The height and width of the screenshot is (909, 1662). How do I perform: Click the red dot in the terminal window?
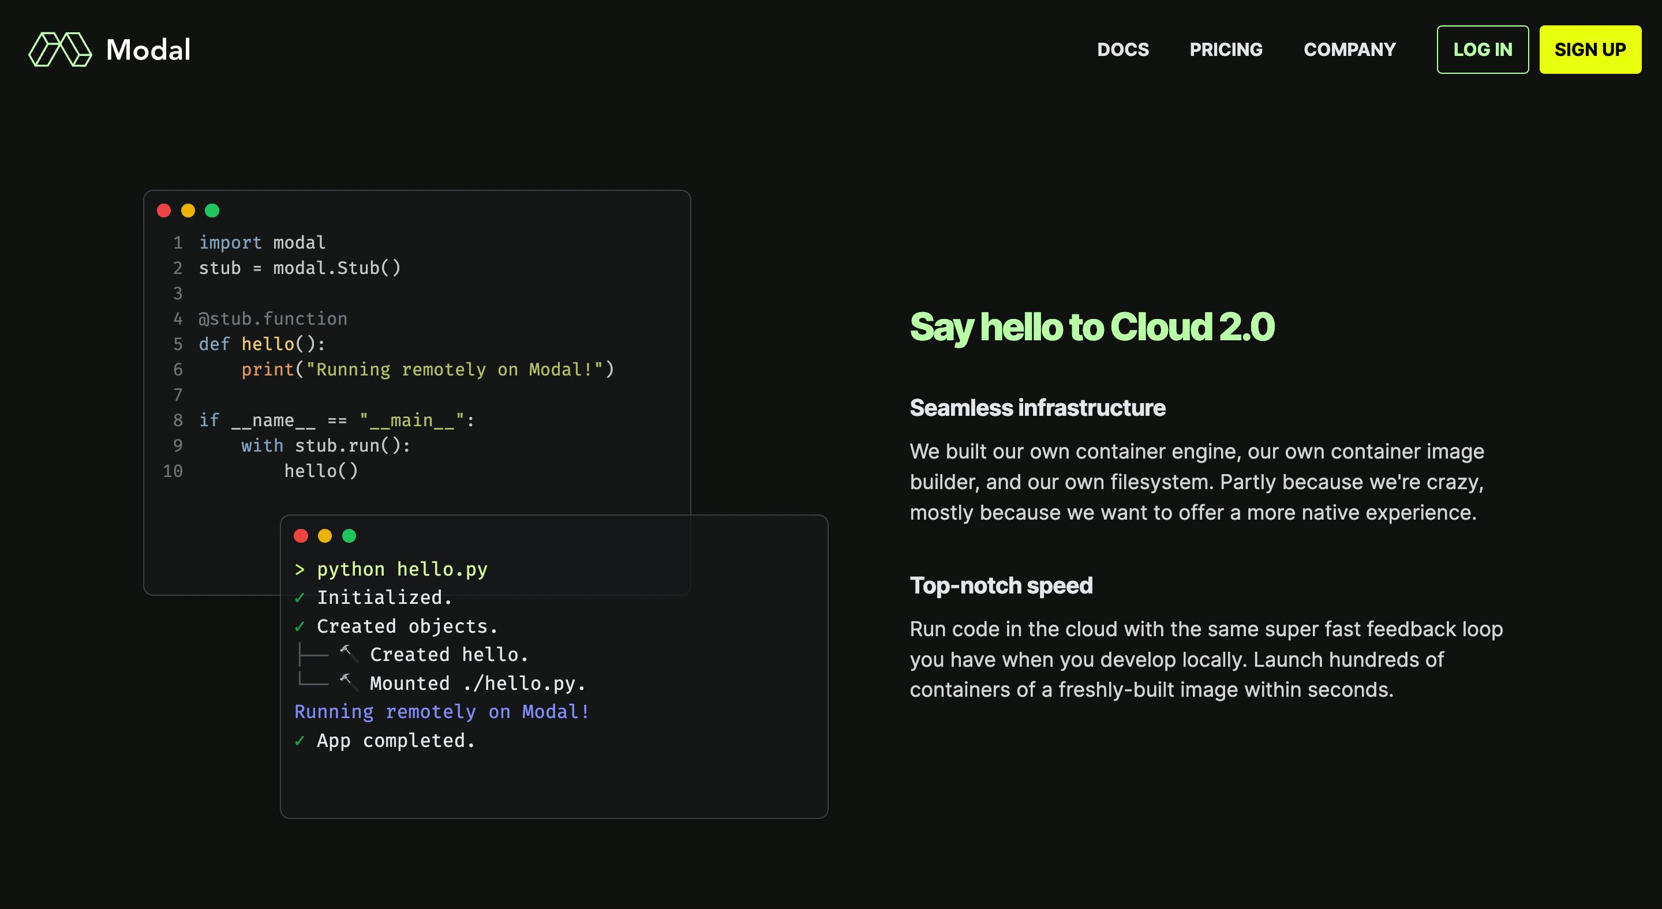pyautogui.click(x=301, y=536)
